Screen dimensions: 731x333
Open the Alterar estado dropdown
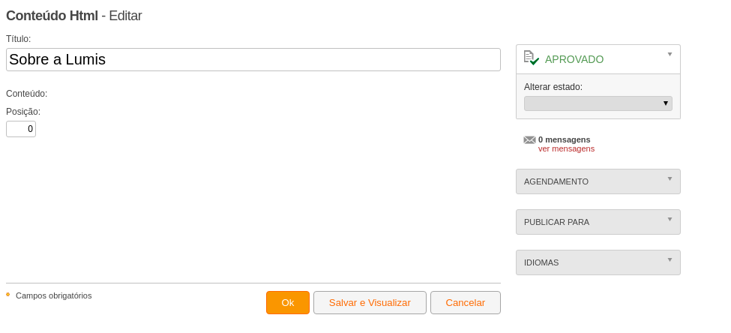point(598,103)
